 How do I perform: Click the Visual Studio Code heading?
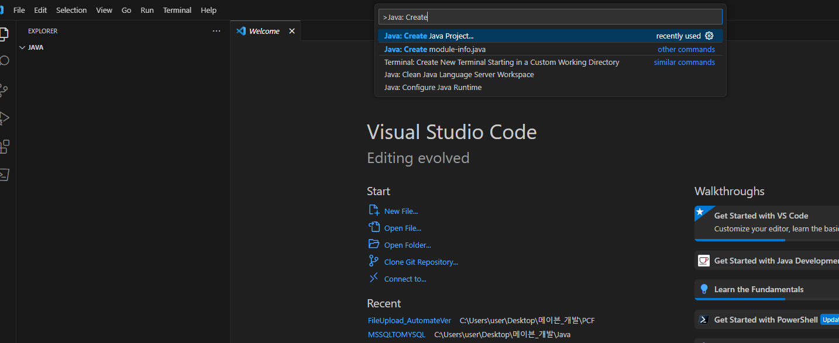pyautogui.click(x=452, y=132)
